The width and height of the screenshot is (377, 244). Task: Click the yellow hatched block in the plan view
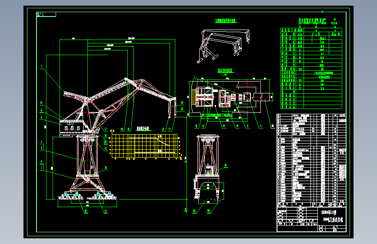tap(194, 97)
